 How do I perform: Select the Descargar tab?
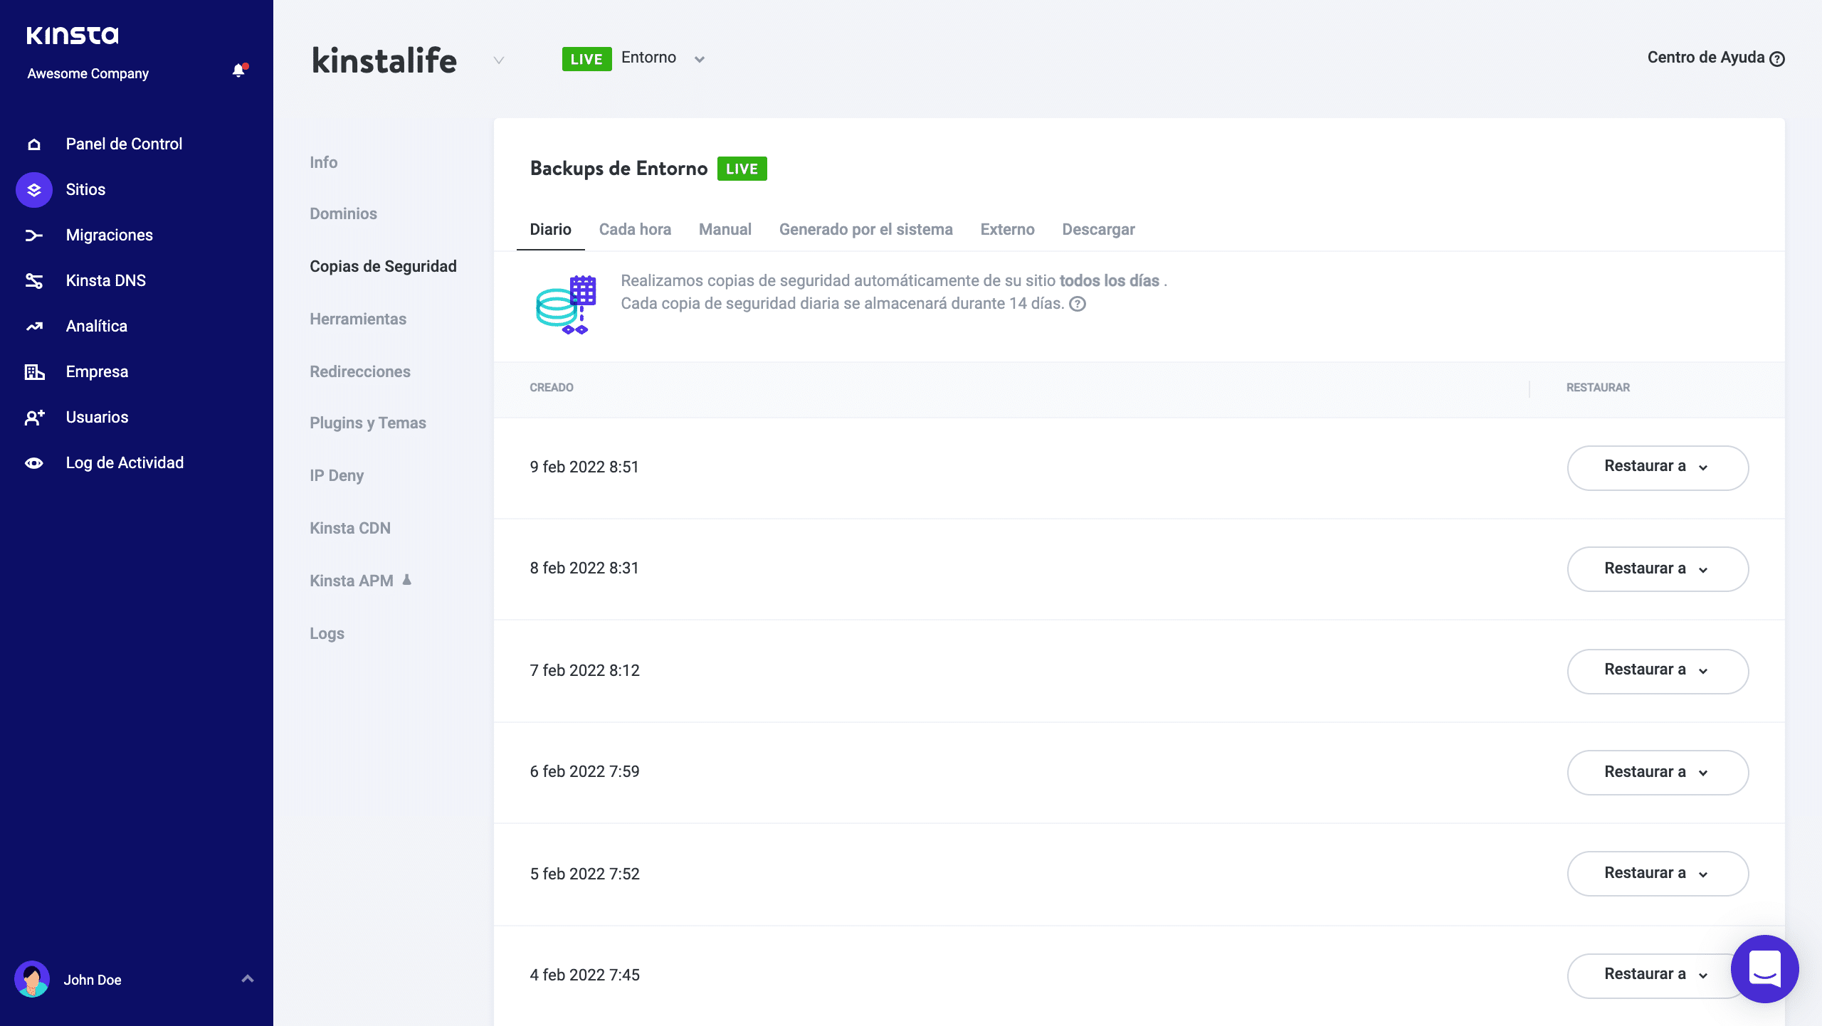1098,229
